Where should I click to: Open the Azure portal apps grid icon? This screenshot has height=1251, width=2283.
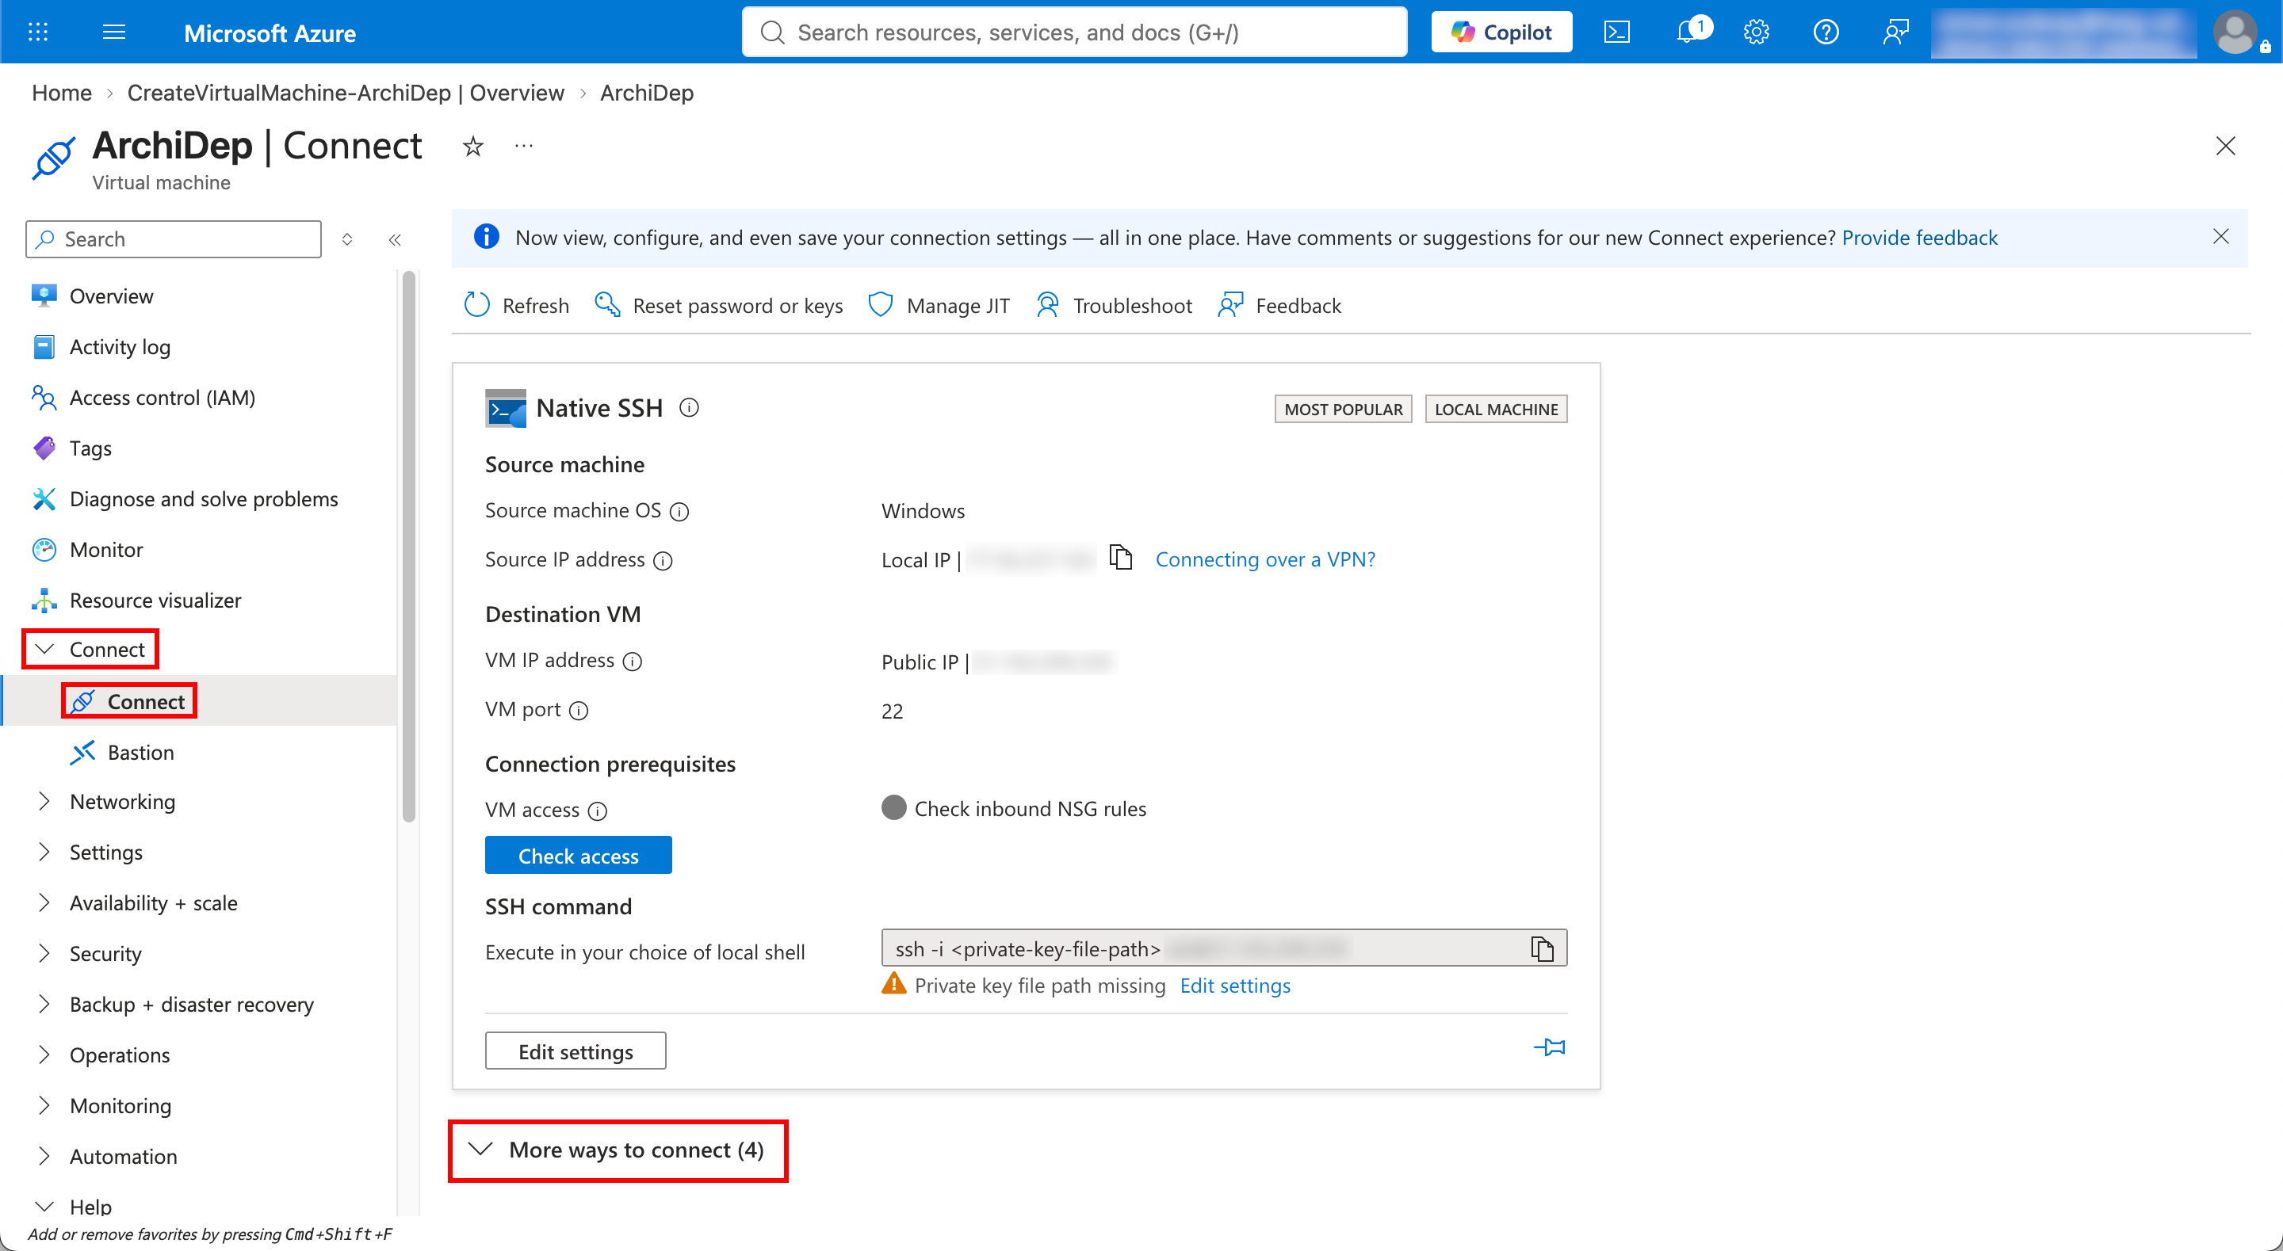38,32
